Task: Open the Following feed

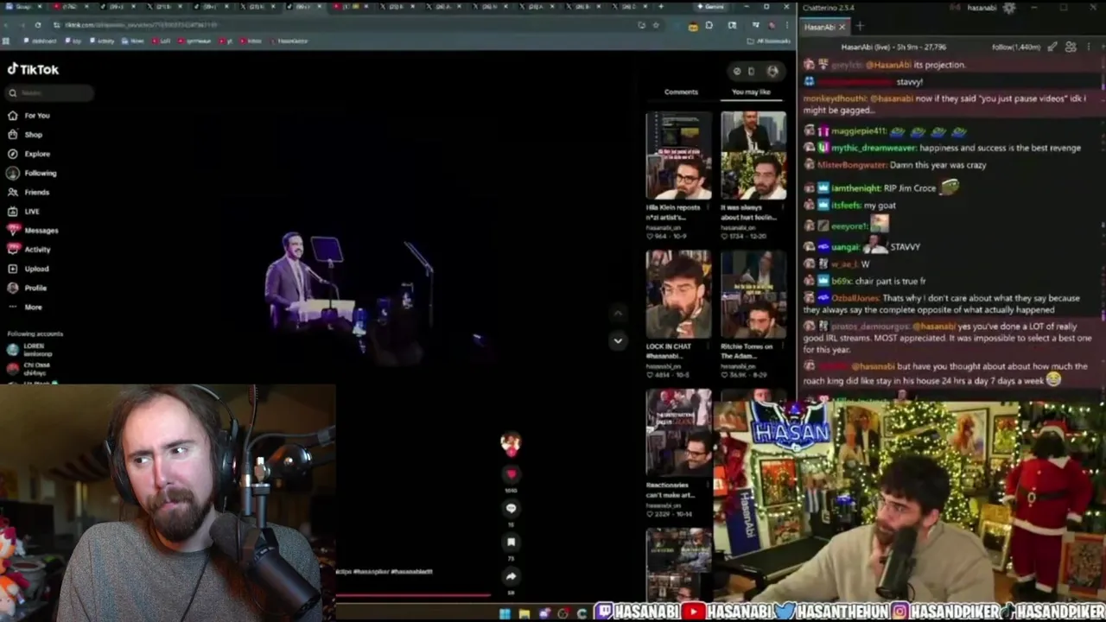Action: [x=33, y=173]
